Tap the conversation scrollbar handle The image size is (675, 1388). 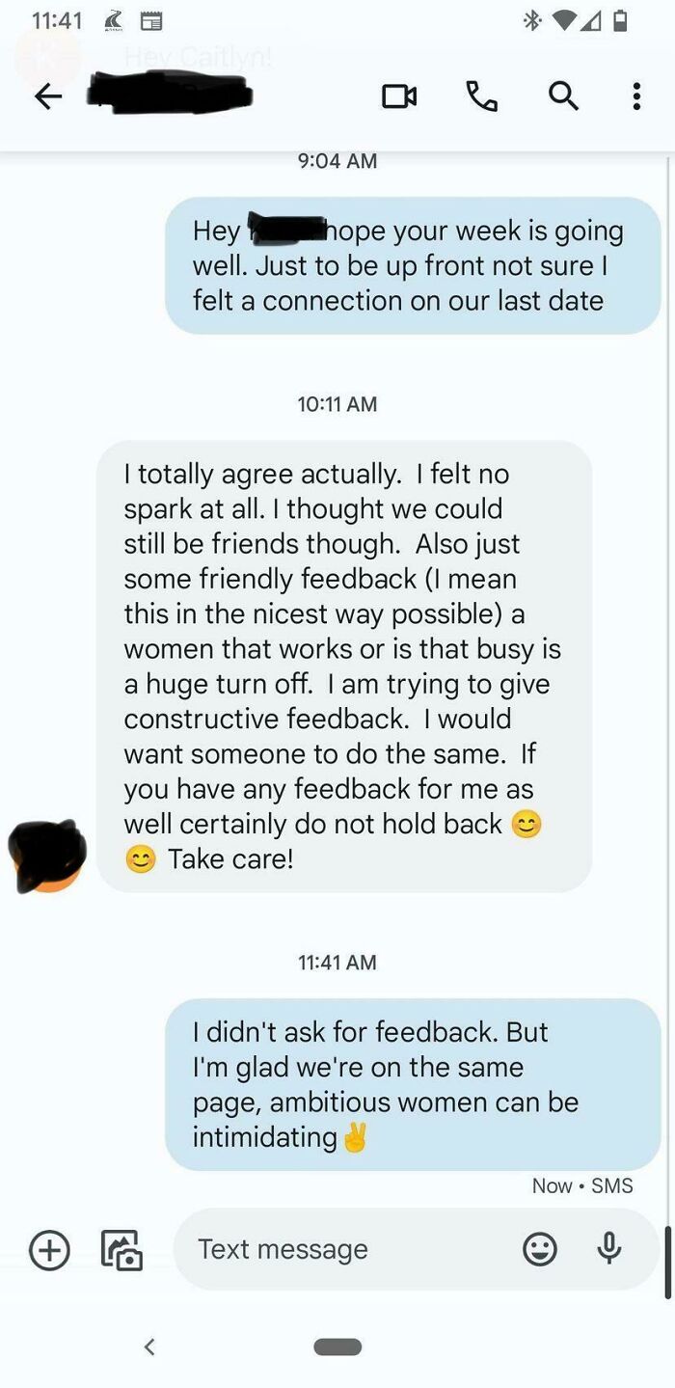pos(667,1262)
